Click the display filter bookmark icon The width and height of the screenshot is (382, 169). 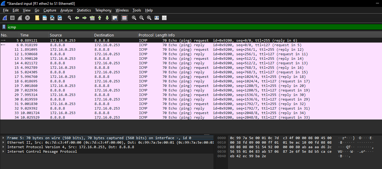(4, 27)
